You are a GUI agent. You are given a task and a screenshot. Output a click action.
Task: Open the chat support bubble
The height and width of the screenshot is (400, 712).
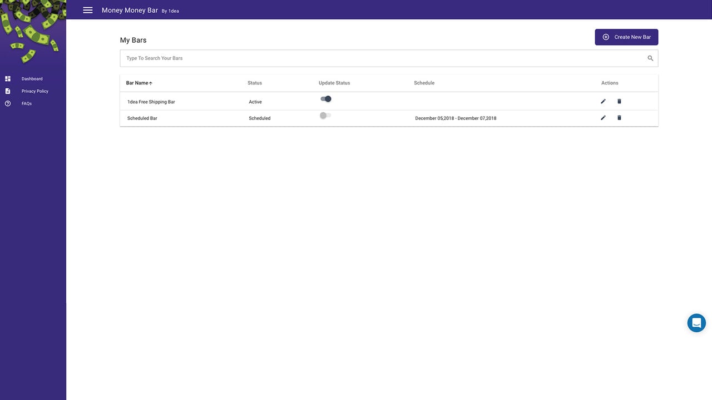coord(696,323)
